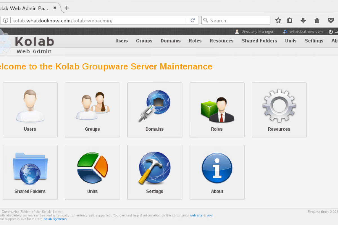Screen dimensions: 338x225
Task: Open the Users icon tile
Action: pos(30,106)
